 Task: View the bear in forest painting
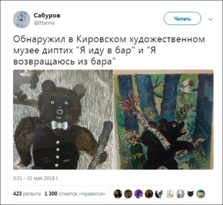click(x=163, y=120)
